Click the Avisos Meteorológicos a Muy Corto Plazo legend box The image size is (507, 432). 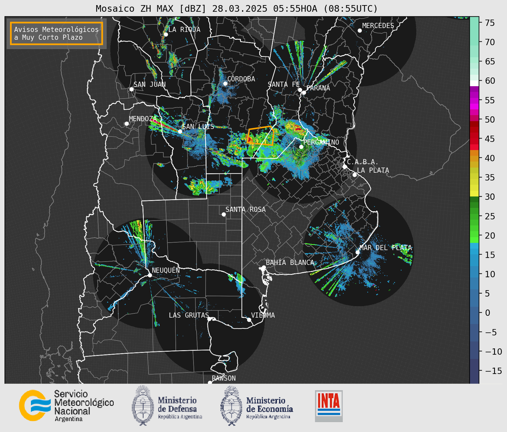click(x=57, y=33)
